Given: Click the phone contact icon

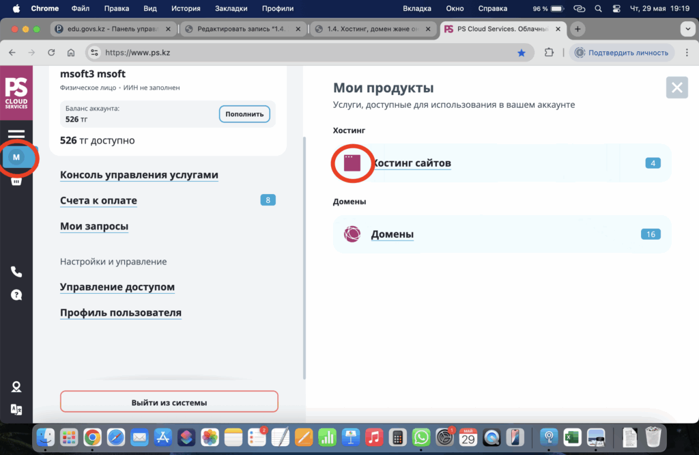Looking at the screenshot, I should click(16, 272).
